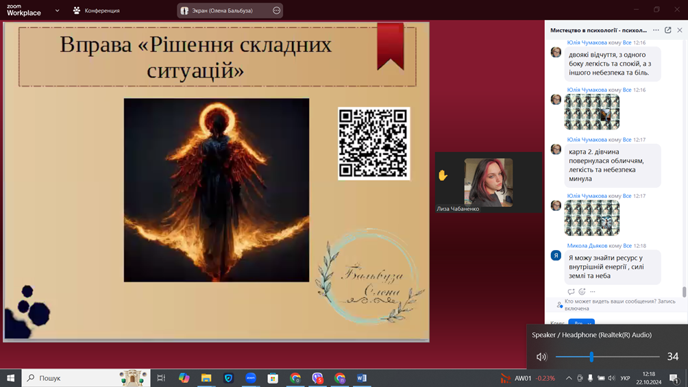Add emoji reaction to the last message
This screenshot has width=688, height=387.
click(582, 292)
